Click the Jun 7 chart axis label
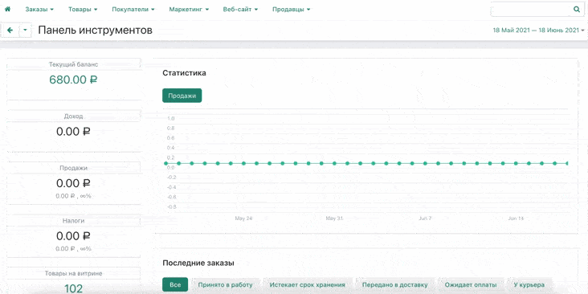This screenshot has height=294, width=588. [425, 218]
